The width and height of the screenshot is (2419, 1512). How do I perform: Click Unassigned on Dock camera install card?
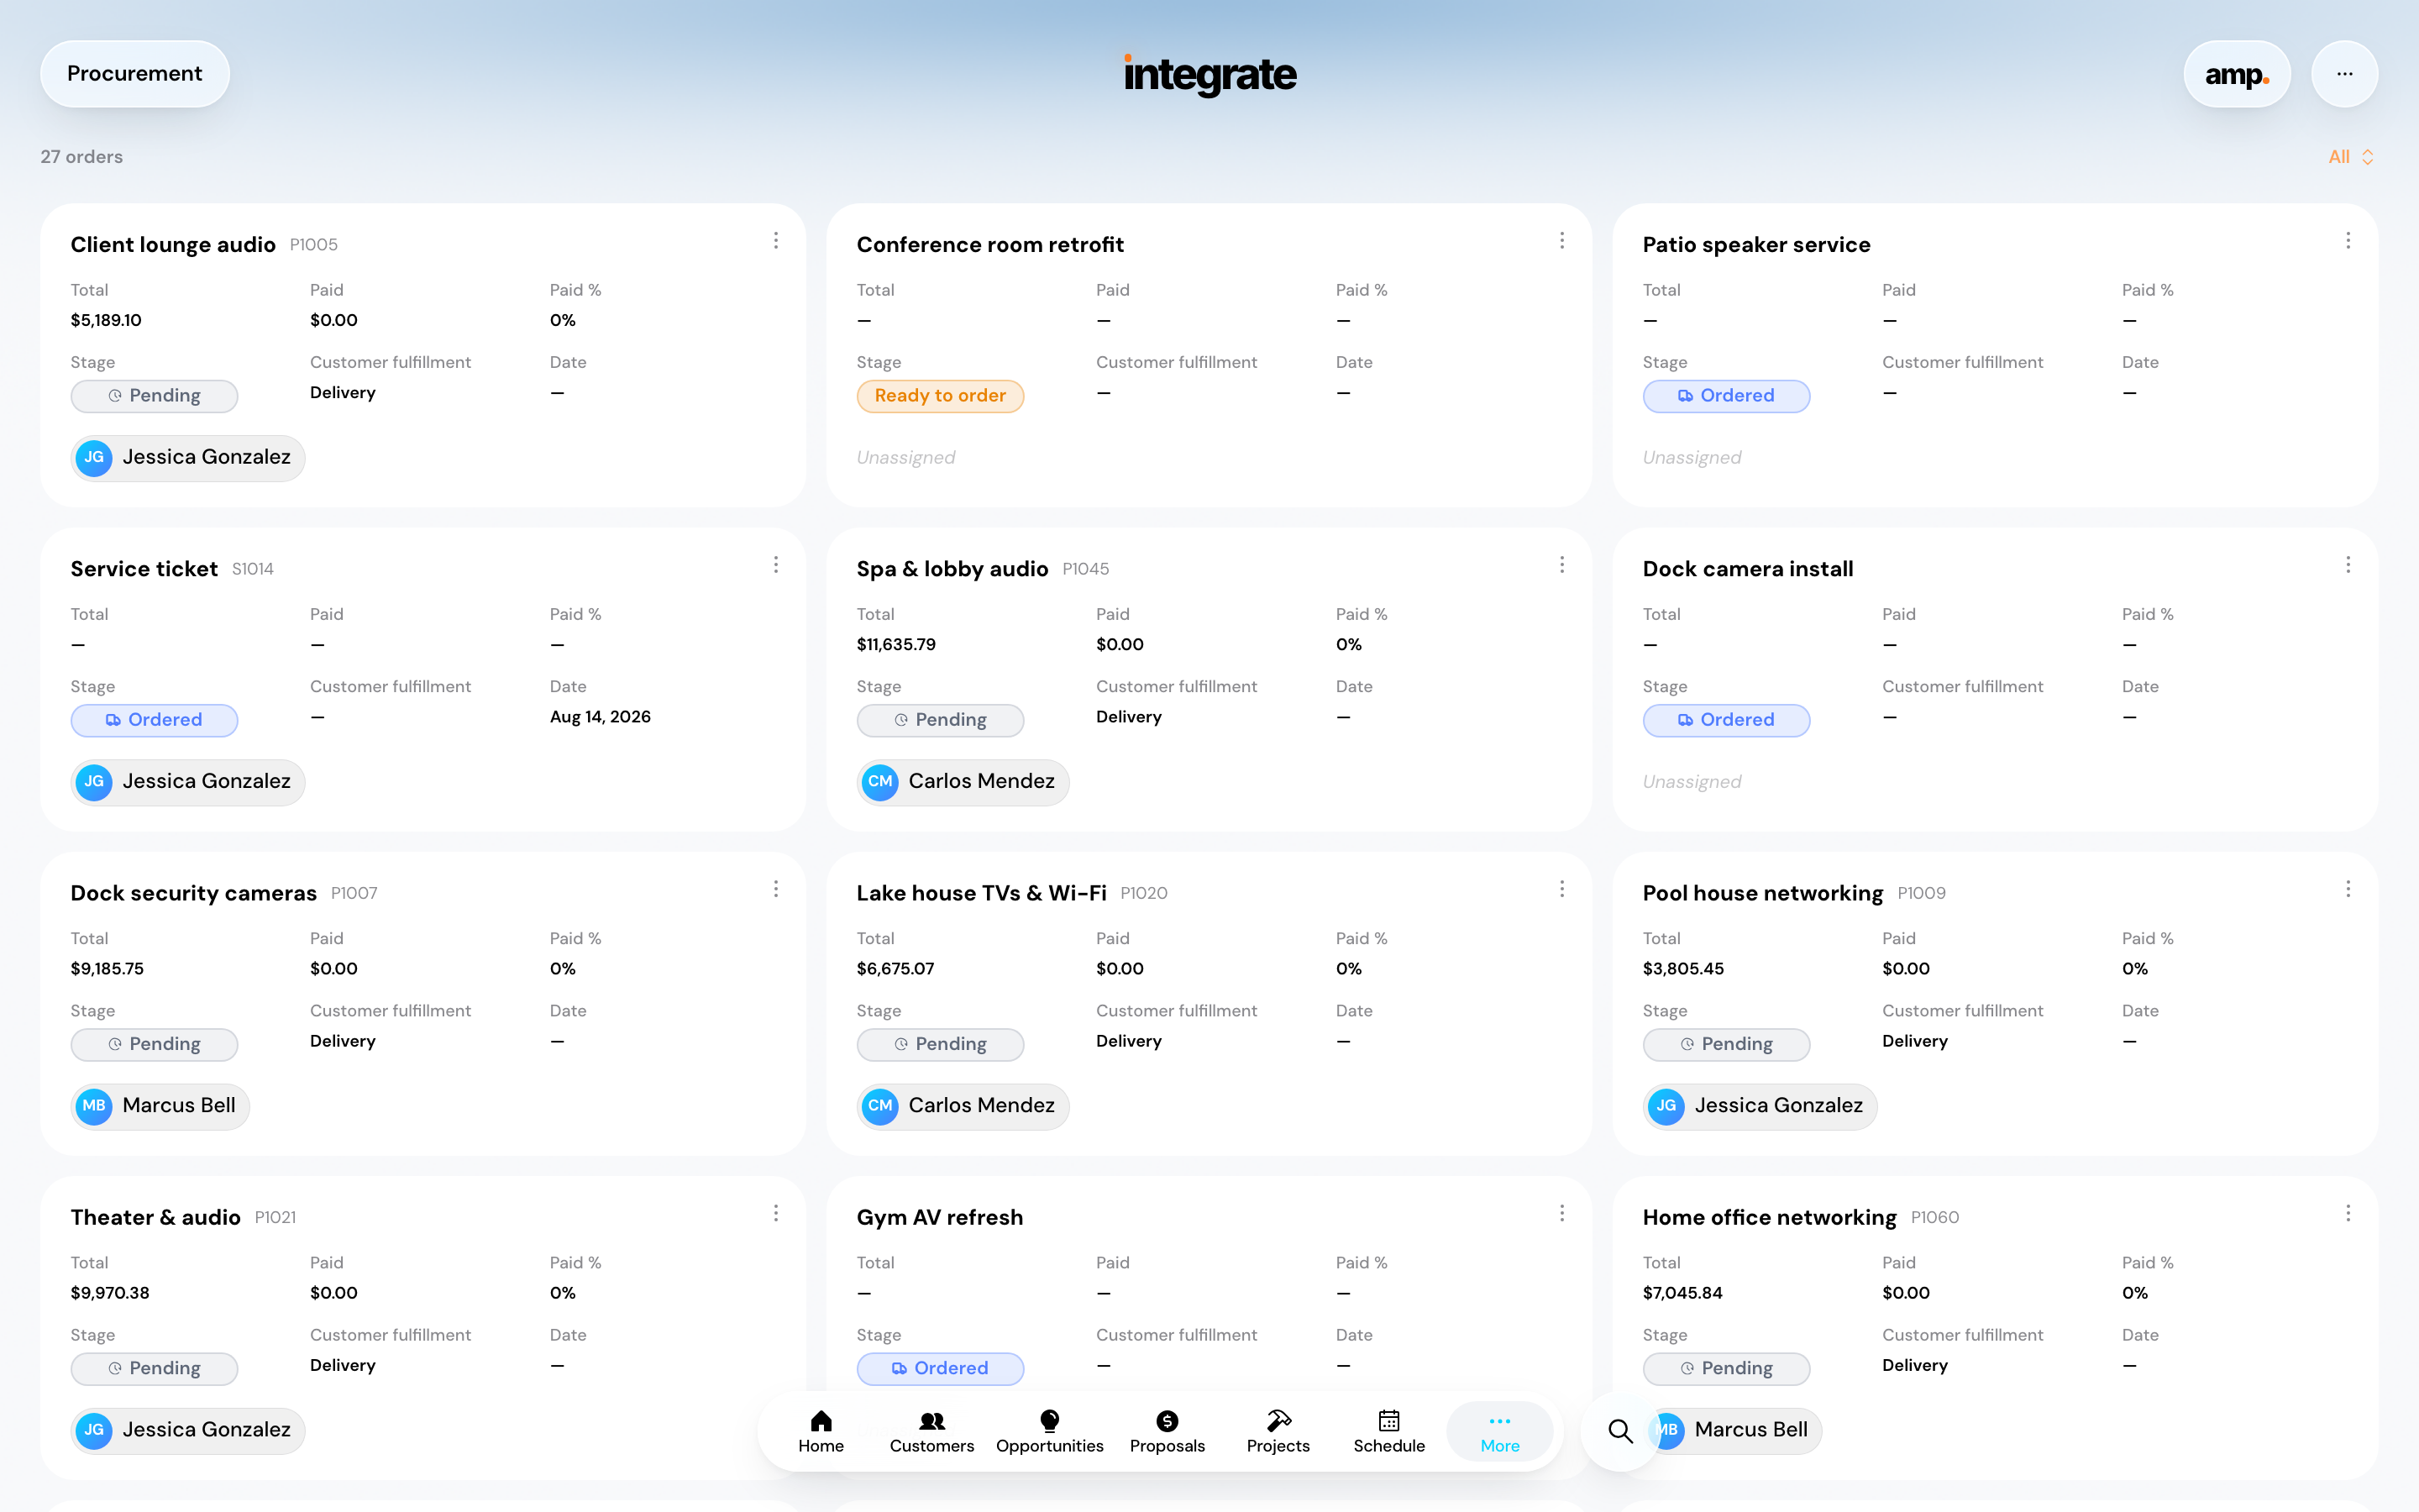1692,782
